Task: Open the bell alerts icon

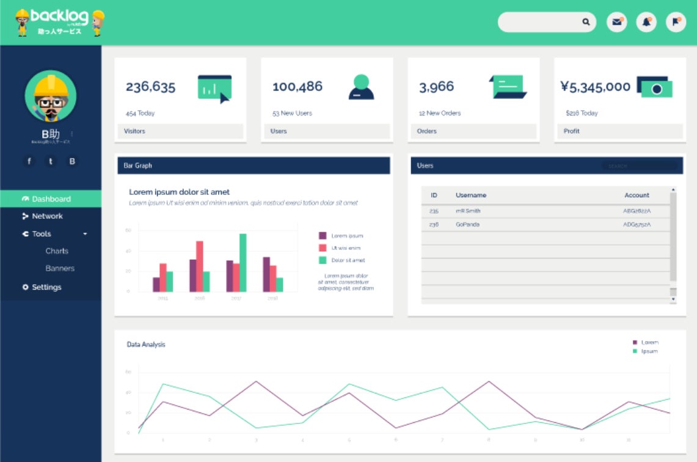Action: pos(646,22)
